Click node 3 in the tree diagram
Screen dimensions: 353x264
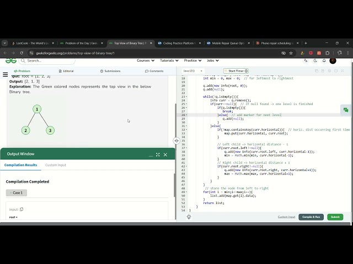[50, 130]
